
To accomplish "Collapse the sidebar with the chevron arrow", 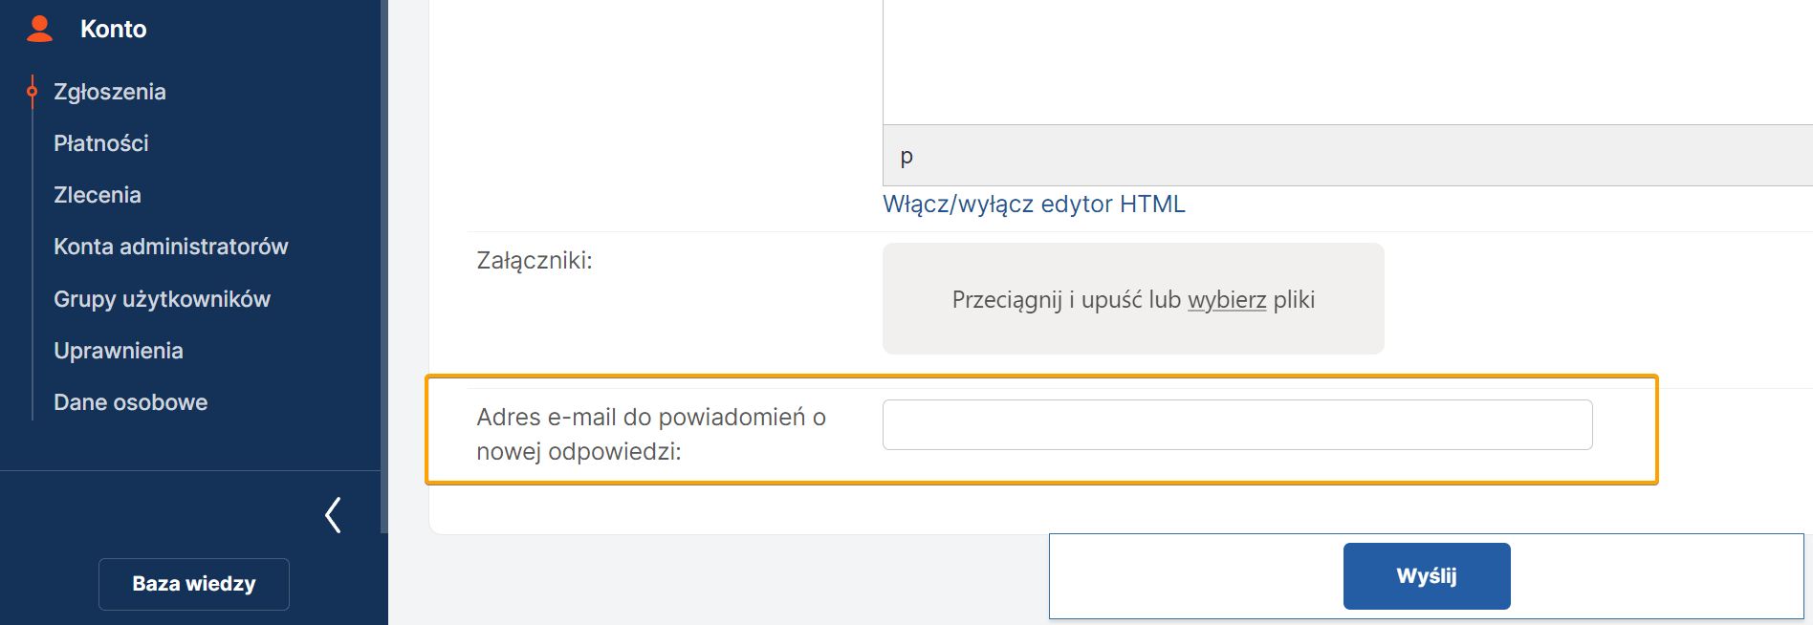I will [333, 515].
